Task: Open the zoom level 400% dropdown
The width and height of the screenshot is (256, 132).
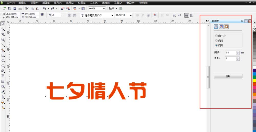Action: pyautogui.click(x=104, y=9)
